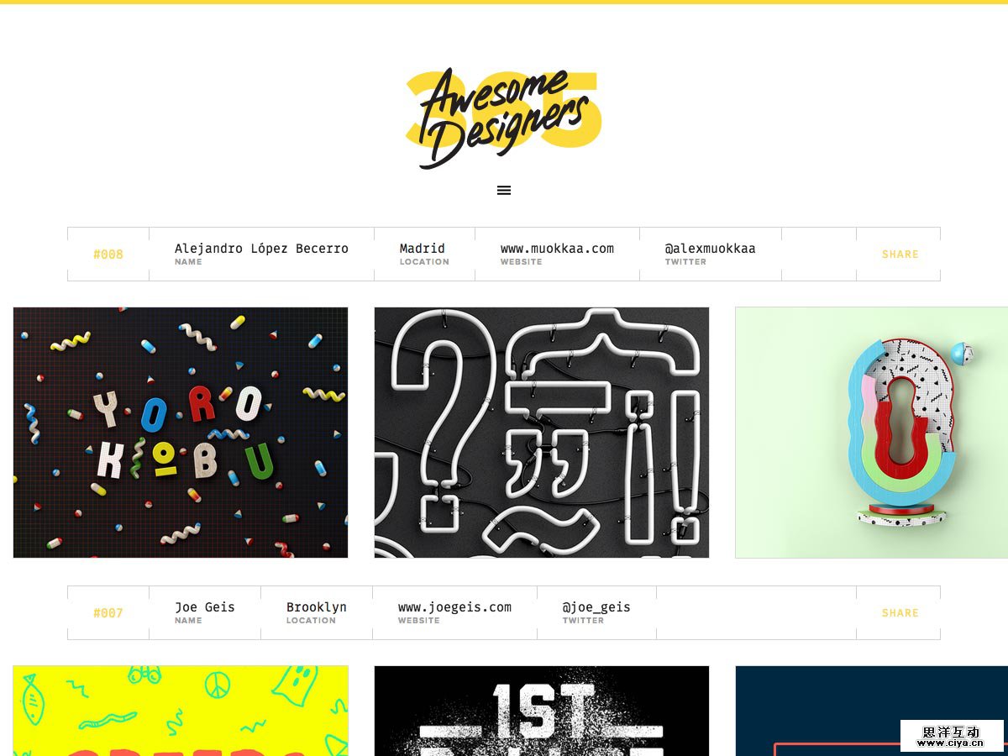Click SHARE for designer #008

(x=900, y=255)
